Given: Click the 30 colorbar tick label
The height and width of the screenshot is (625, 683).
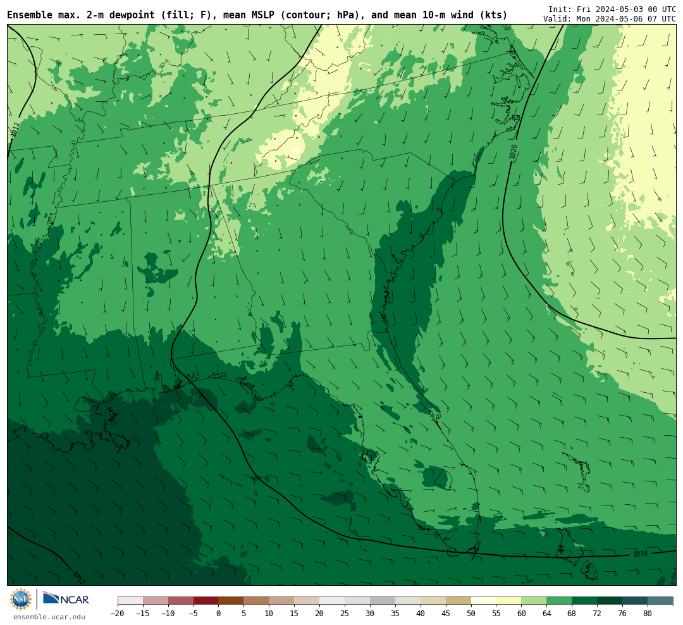Looking at the screenshot, I should coord(370,613).
